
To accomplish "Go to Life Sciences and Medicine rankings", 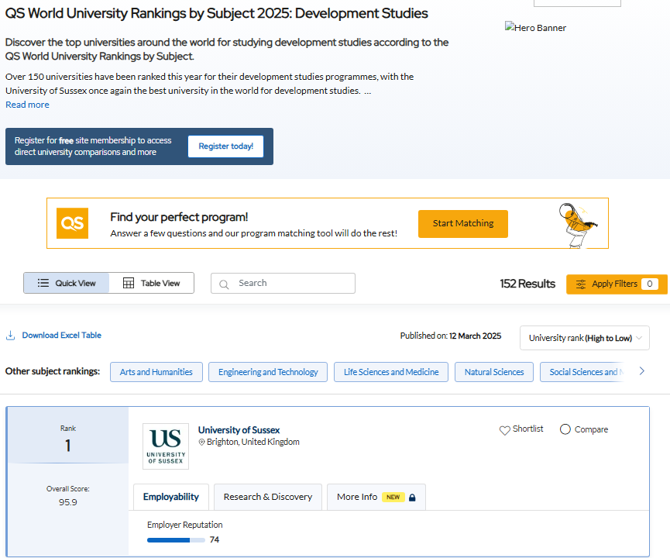I will tap(391, 372).
